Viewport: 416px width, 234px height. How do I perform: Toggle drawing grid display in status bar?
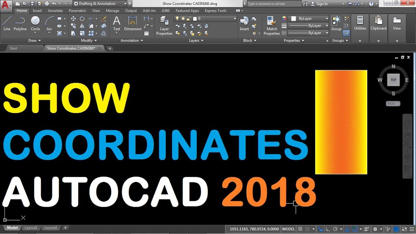coord(300,229)
